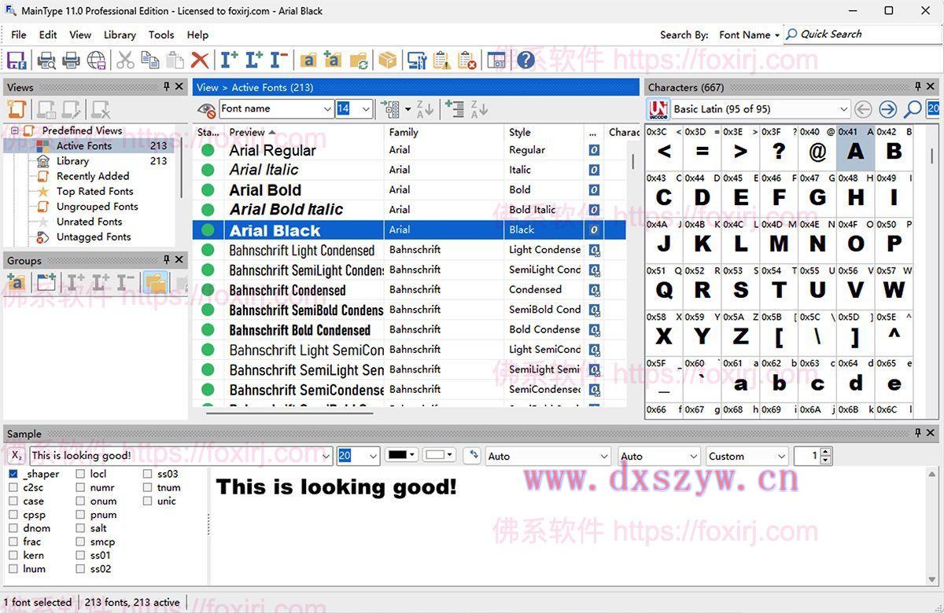Enable the c2sc feature checkbox
Screen dimensions: 944x613
pyautogui.click(x=13, y=487)
